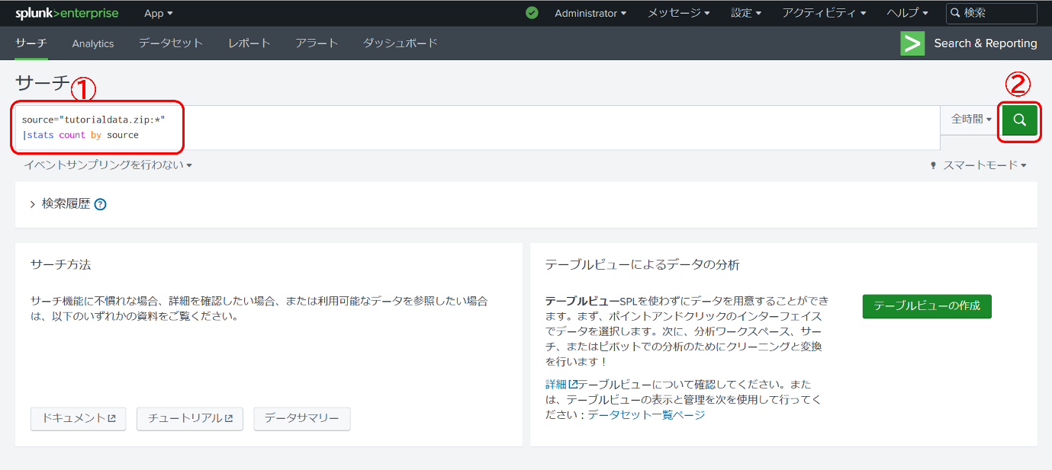The height and width of the screenshot is (470, 1052).
Task: Click the splunk>enterprise logo
Action: click(x=65, y=13)
